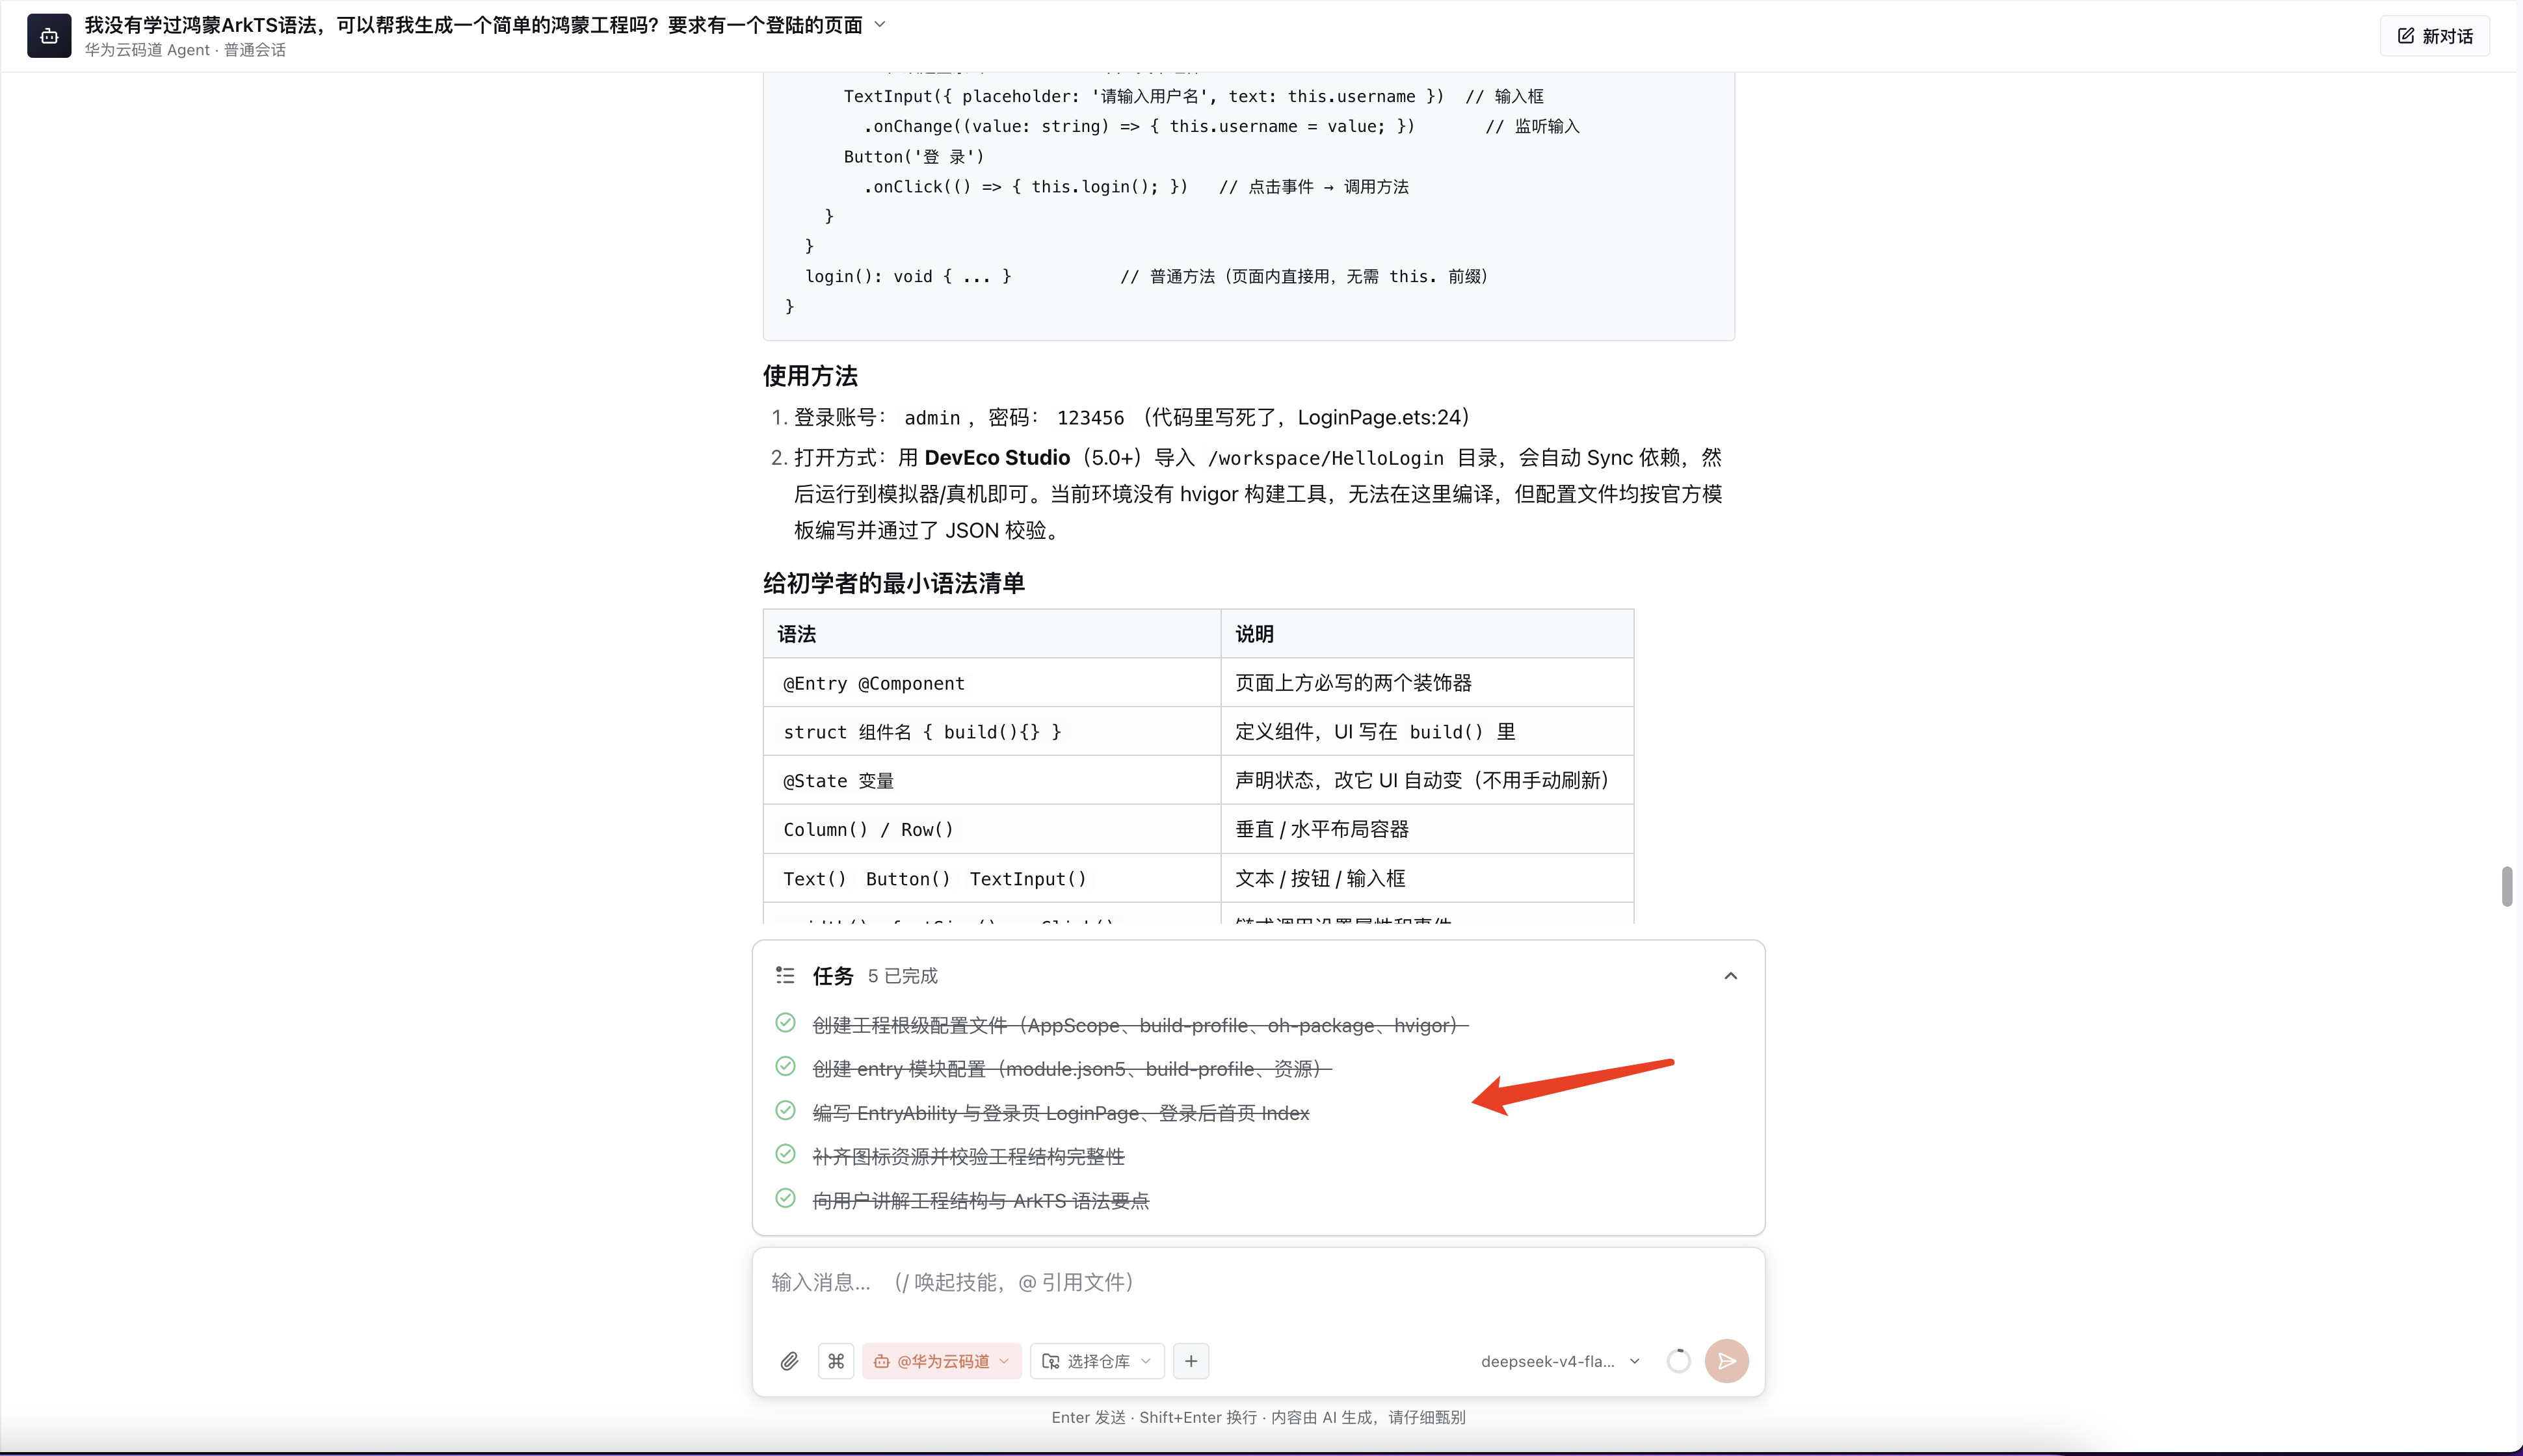This screenshot has width=2523, height=1456.
Task: Click the Text() Button() TextInput() cell
Action: tap(992, 878)
